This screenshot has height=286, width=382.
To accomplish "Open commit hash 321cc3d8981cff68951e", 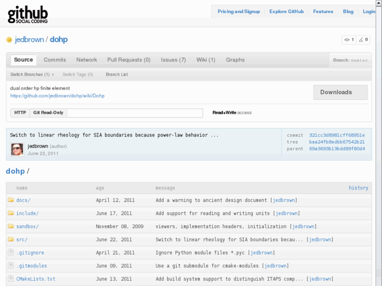I will (337, 135).
